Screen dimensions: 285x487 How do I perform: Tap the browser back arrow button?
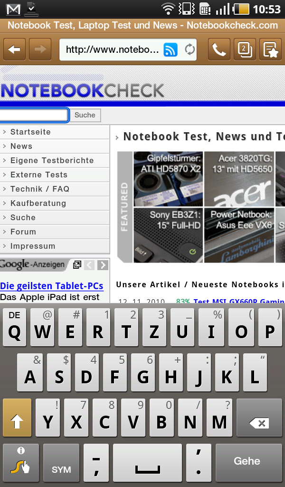click(14, 49)
